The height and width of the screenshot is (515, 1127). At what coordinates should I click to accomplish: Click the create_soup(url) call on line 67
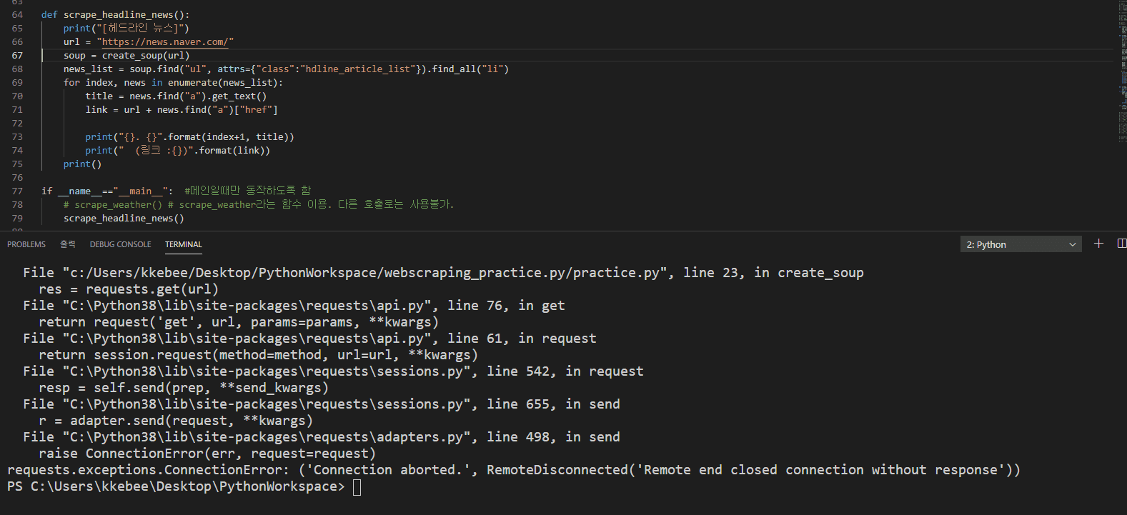(145, 56)
